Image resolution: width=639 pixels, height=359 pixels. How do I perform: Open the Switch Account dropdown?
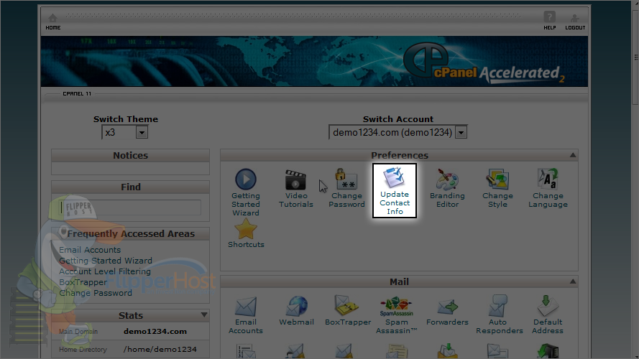click(397, 132)
